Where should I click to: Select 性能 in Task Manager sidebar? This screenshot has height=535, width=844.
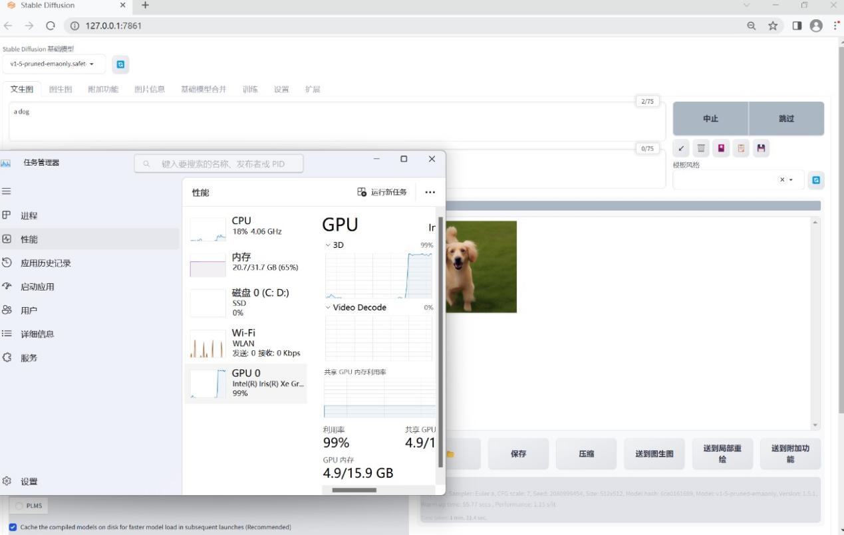pyautogui.click(x=28, y=239)
